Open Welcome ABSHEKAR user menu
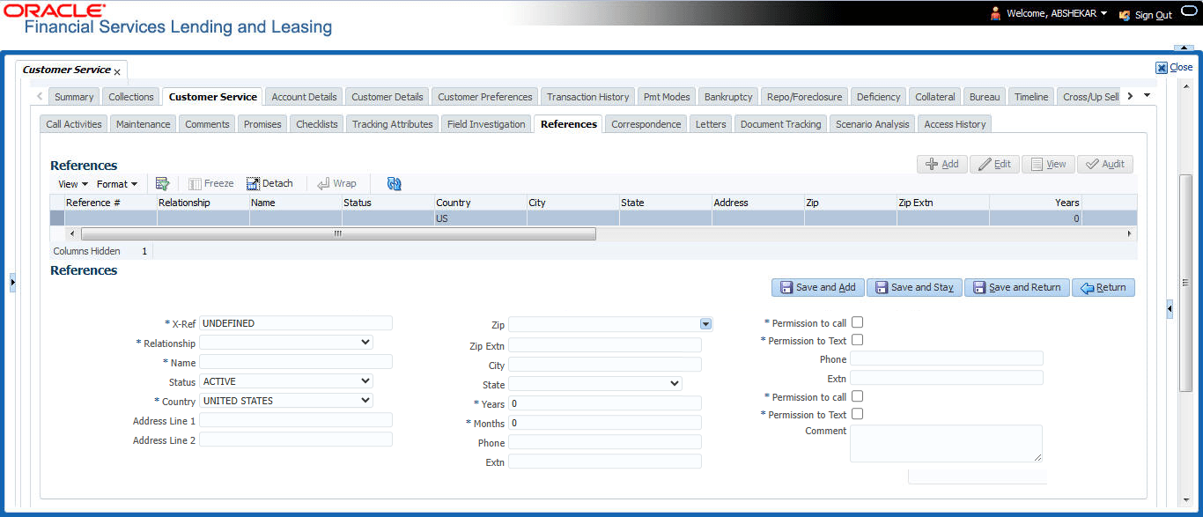This screenshot has height=517, width=1203. click(x=1056, y=14)
